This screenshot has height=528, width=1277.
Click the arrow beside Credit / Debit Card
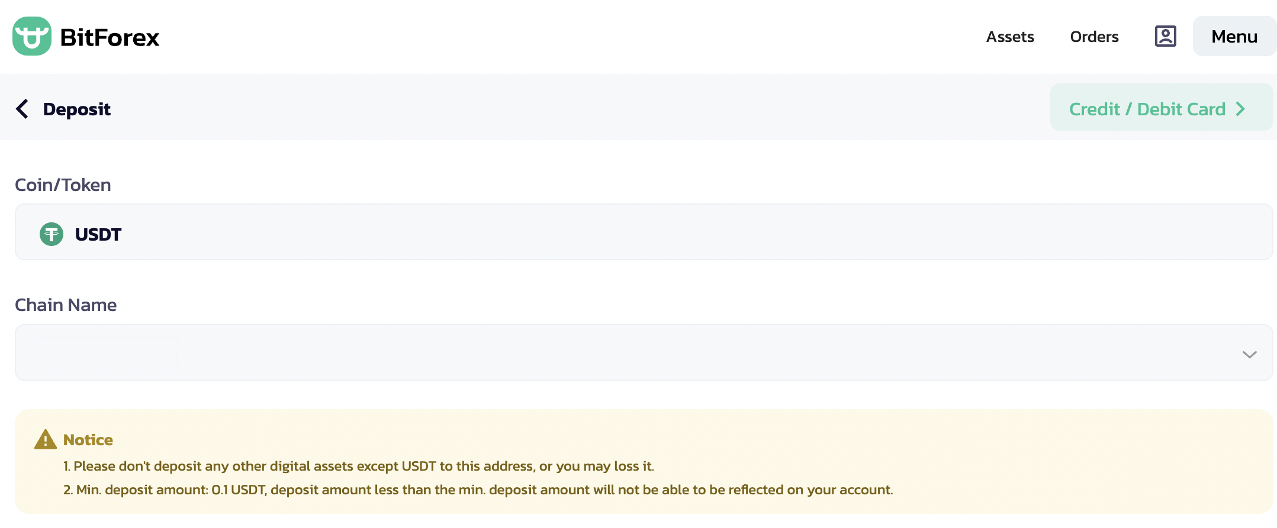click(x=1240, y=109)
